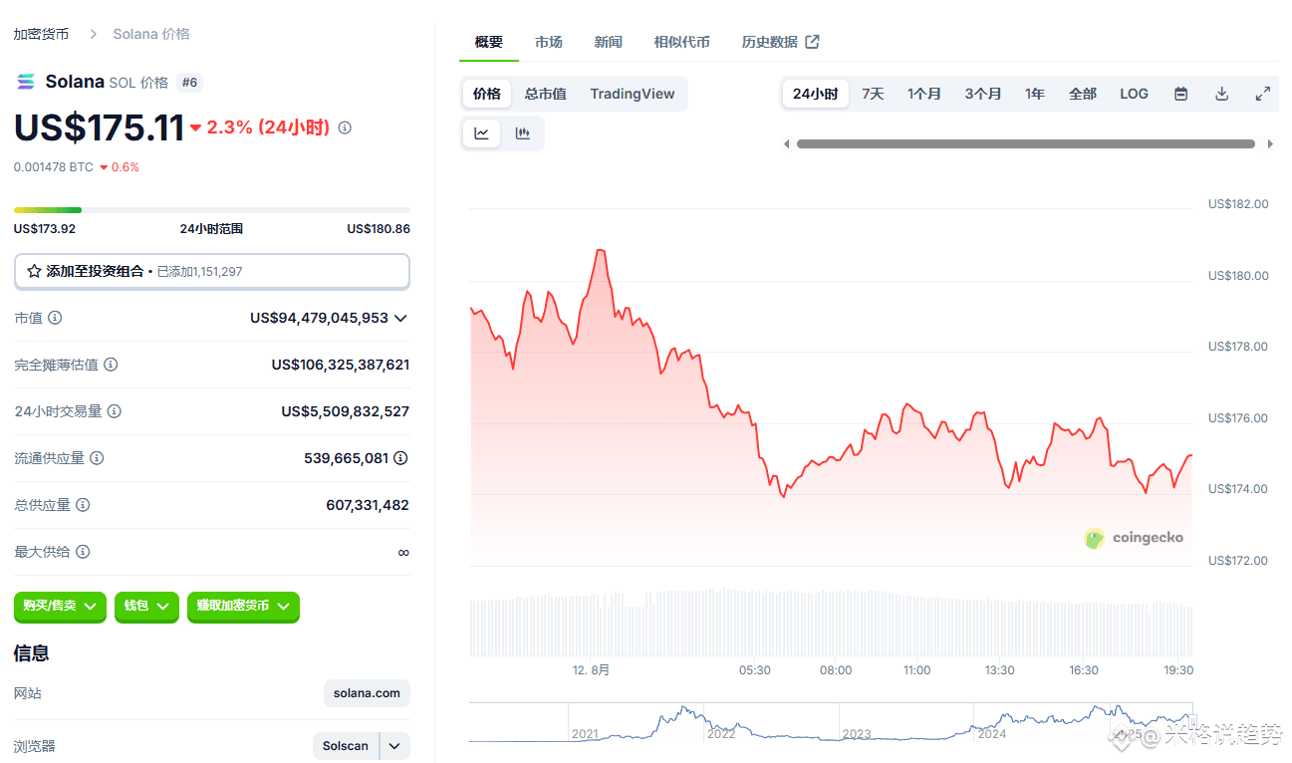The width and height of the screenshot is (1292, 763).
Task: Expand the Solscan browser dropdown arrow
Action: click(394, 746)
